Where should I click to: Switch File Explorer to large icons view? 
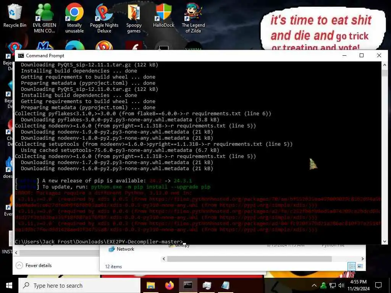point(360,266)
